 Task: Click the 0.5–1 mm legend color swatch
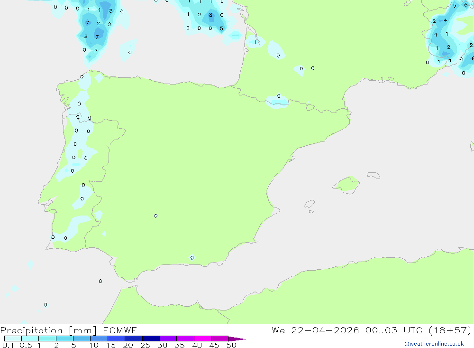pyautogui.click(x=30, y=339)
